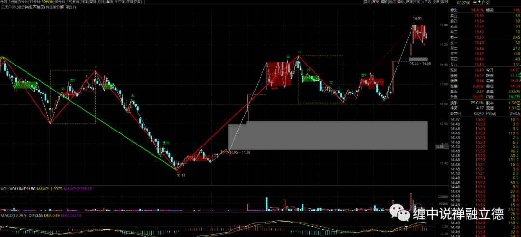Add stock via +自选 button
The width and height of the screenshot is (521, 237).
pos(426,2)
